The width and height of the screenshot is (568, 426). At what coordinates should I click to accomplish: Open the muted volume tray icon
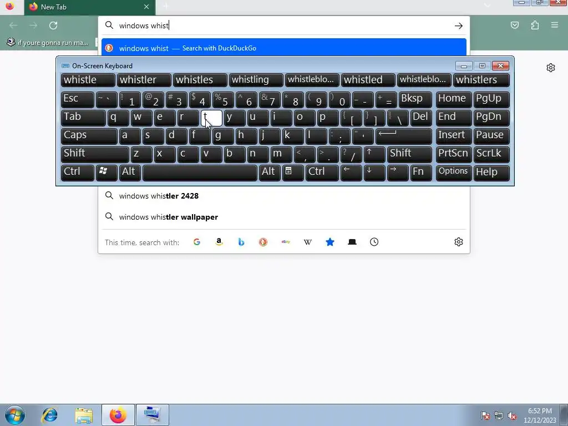[x=512, y=415]
